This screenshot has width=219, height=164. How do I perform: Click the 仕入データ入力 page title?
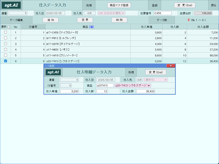[x=53, y=5]
